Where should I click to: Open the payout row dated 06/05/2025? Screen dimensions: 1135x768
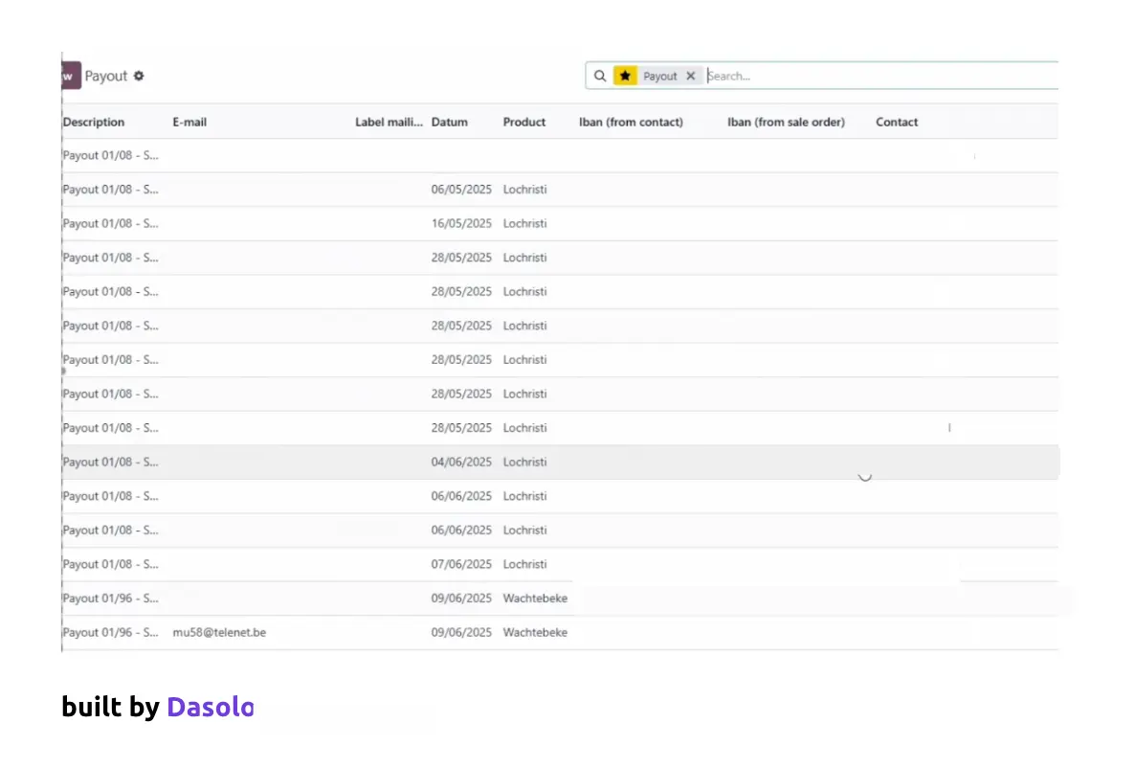click(461, 190)
